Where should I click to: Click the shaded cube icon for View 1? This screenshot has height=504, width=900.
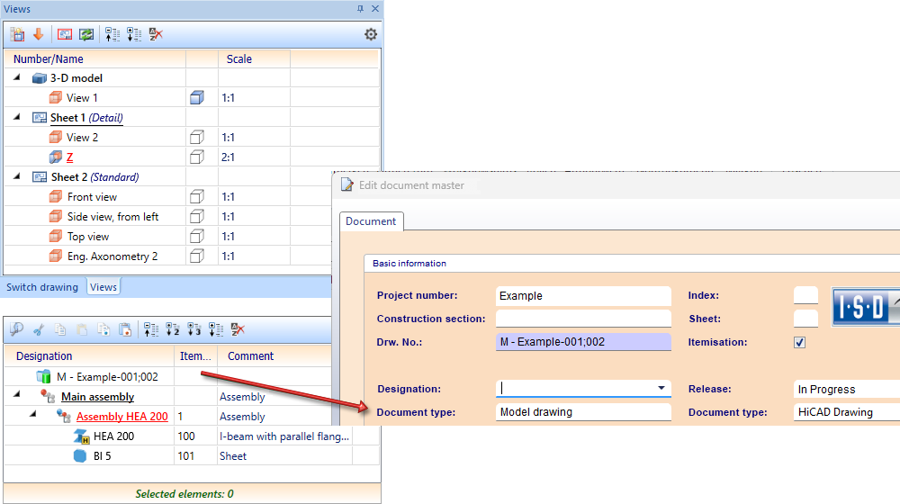coord(197,97)
